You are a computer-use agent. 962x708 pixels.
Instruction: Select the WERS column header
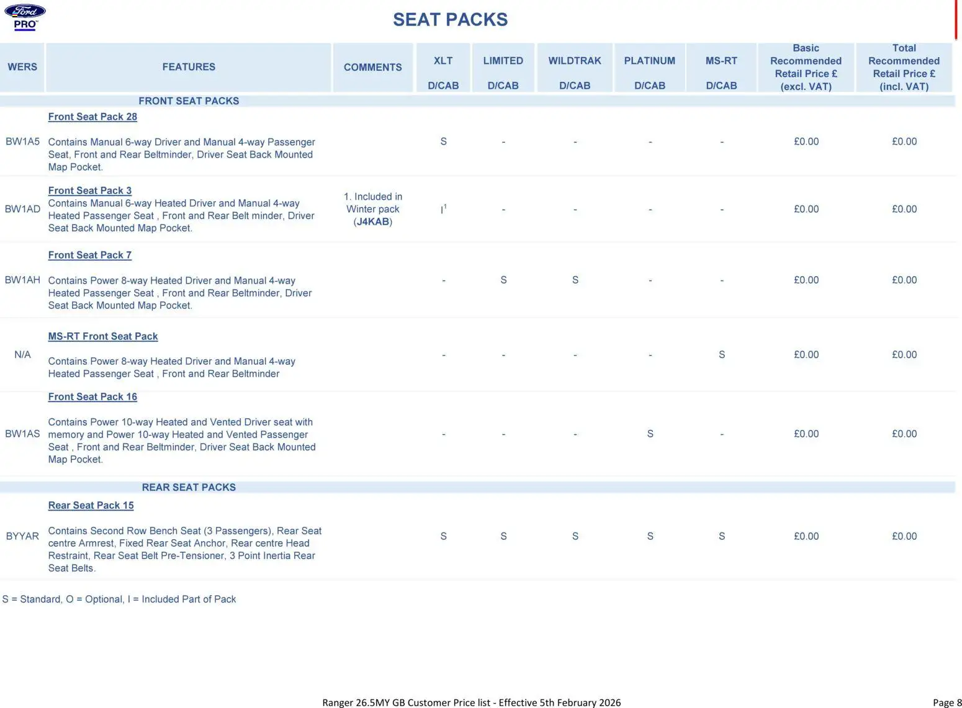(x=22, y=67)
